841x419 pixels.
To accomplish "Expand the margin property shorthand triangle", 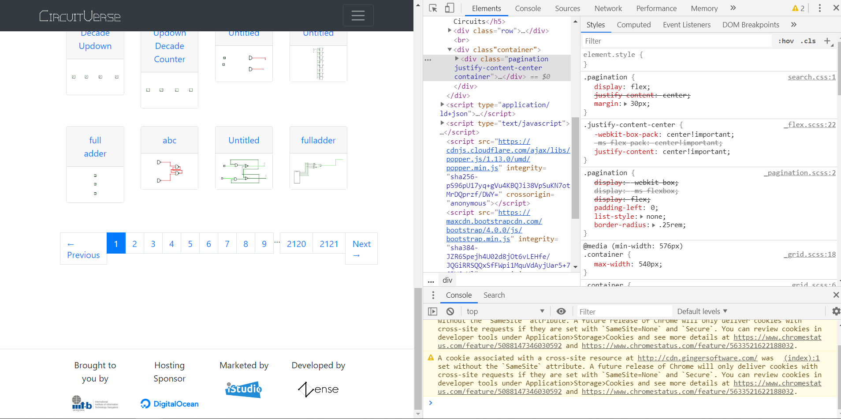I will (625, 104).
